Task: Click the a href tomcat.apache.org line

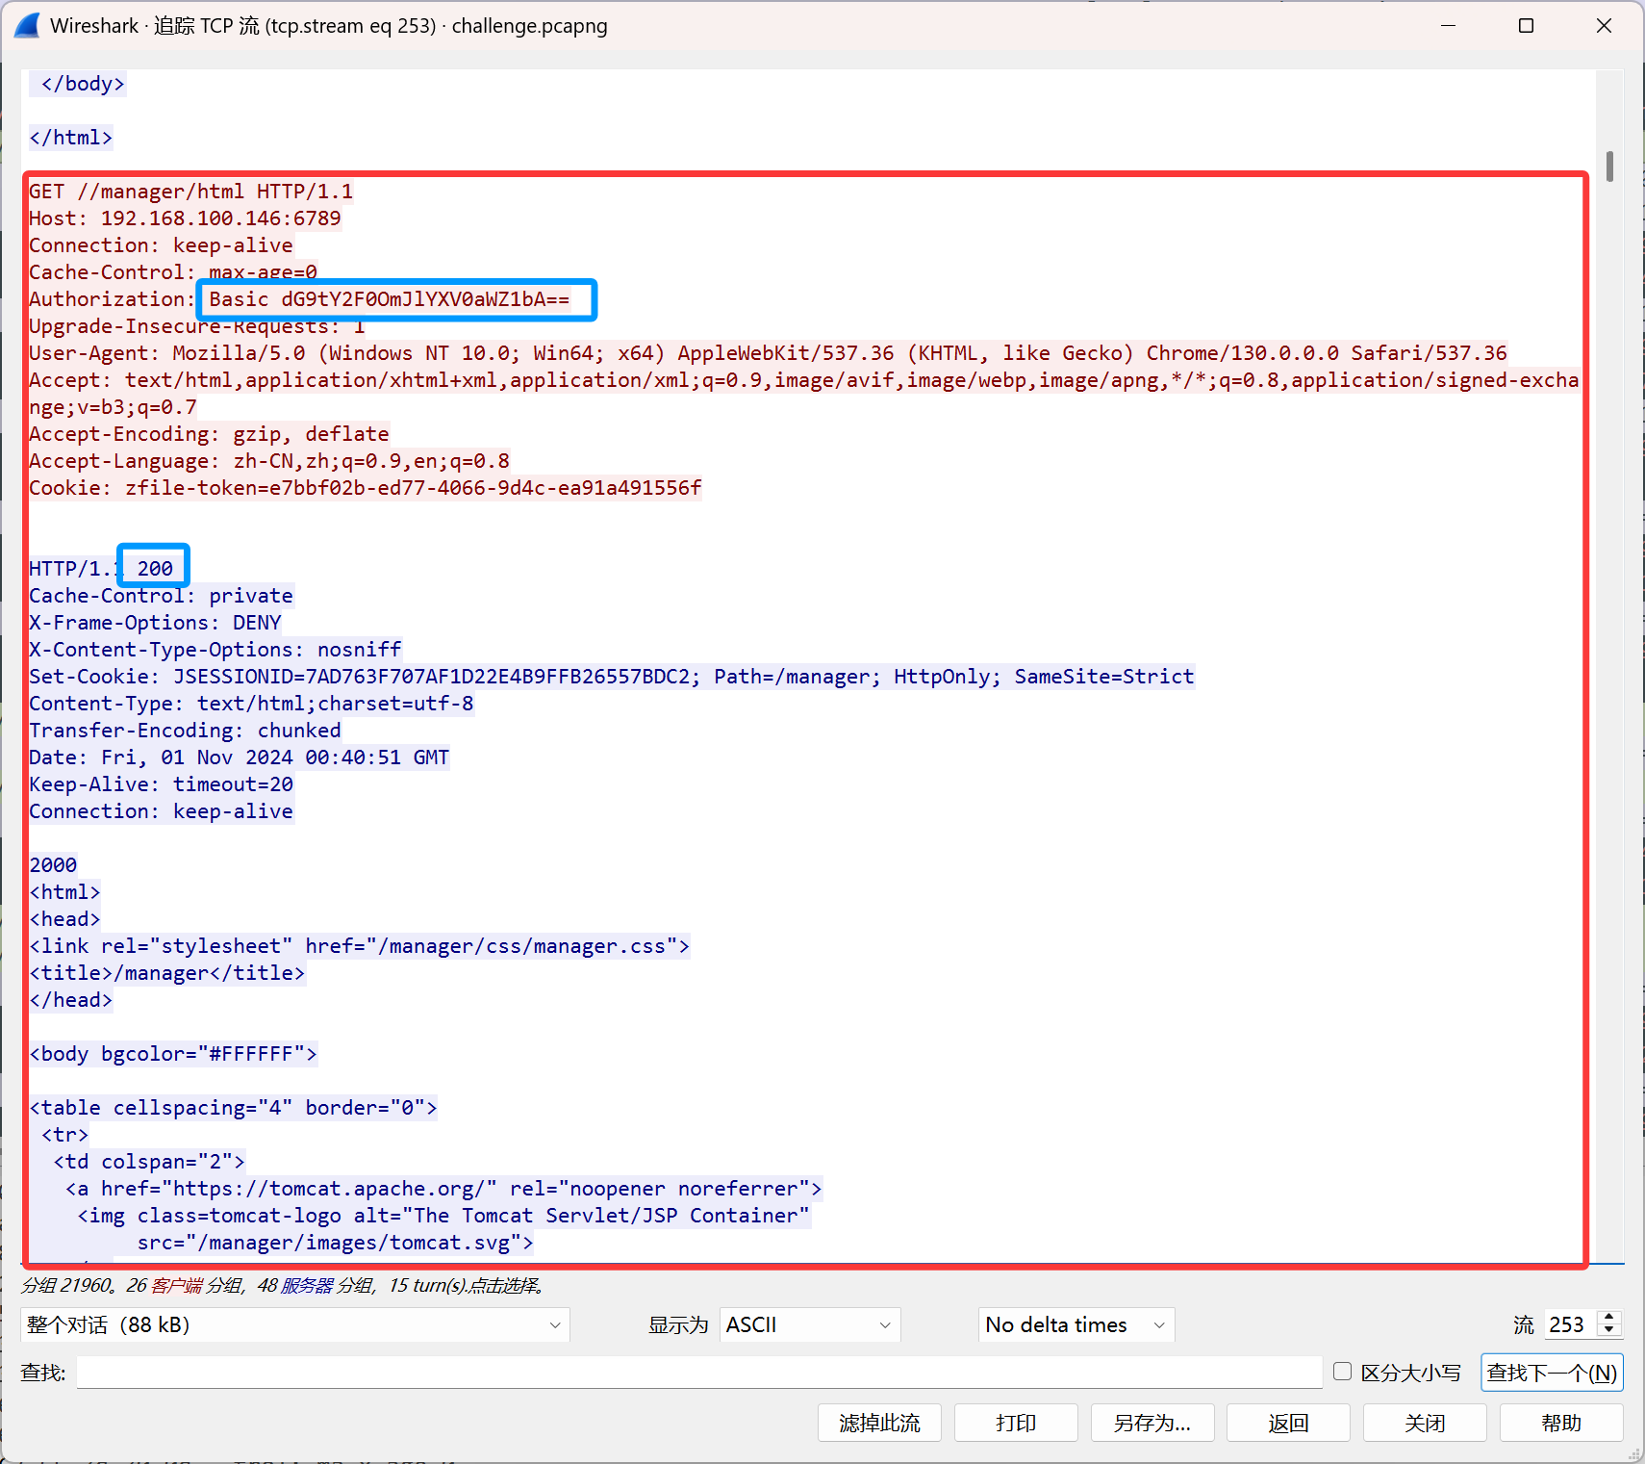Action: 443,1189
